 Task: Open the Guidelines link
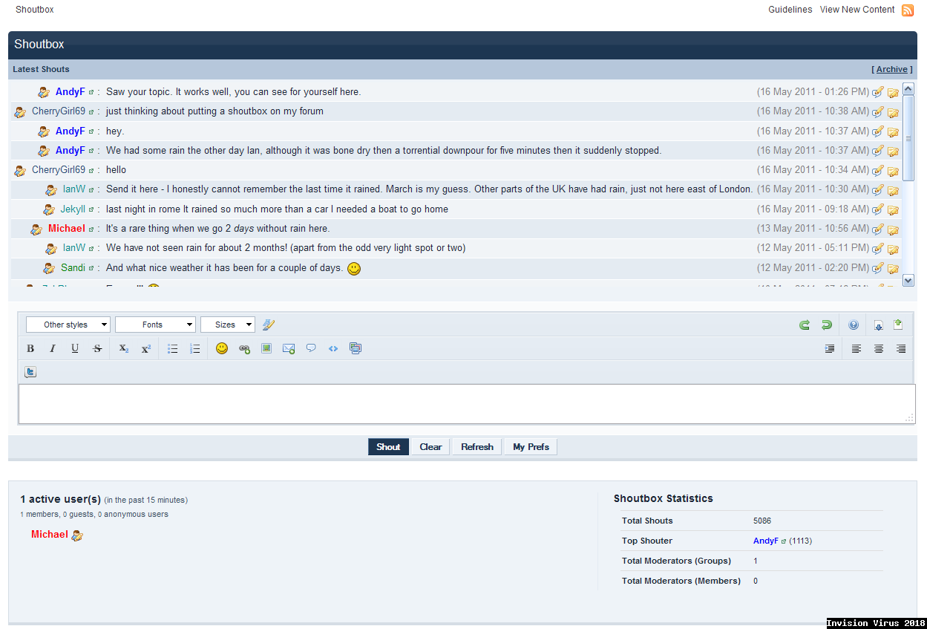click(x=790, y=10)
